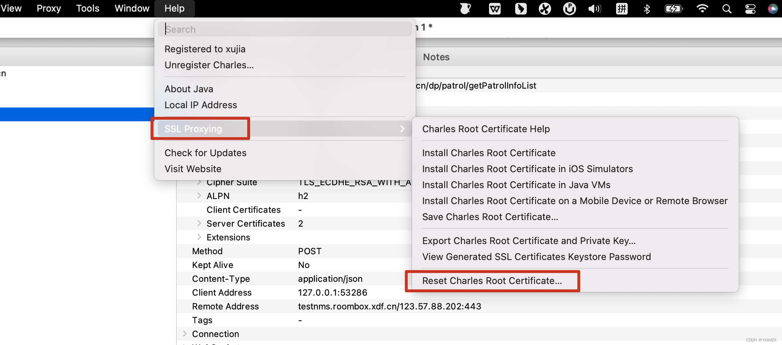Open the Wi-Fi menu
Screen dimensions: 782x345
point(702,8)
